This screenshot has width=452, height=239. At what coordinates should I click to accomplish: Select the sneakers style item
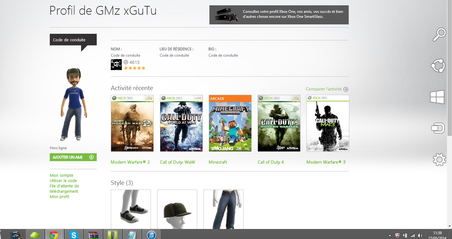point(131,209)
